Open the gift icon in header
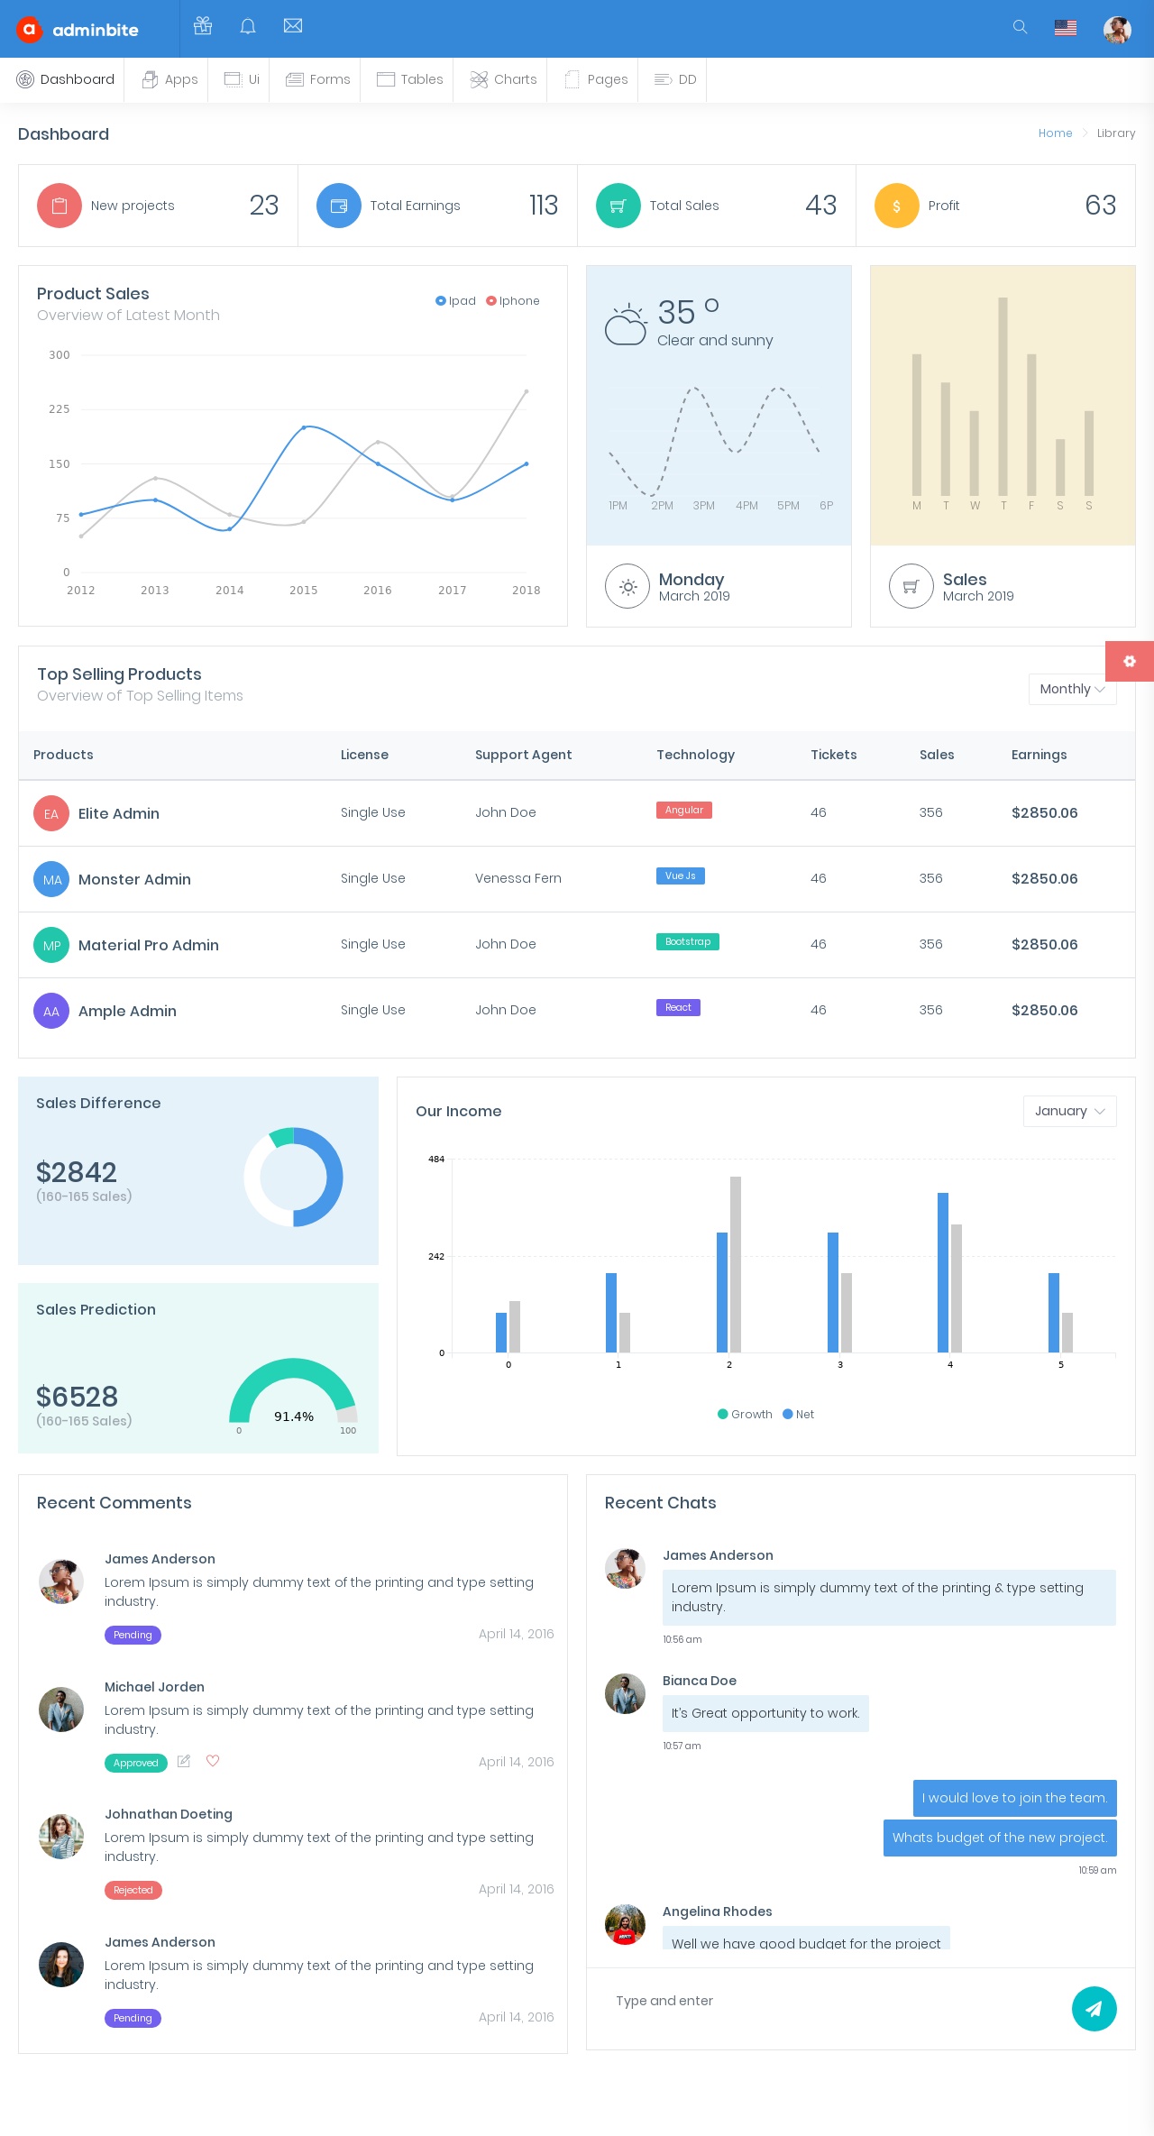The height and width of the screenshot is (2136, 1154). point(203,26)
